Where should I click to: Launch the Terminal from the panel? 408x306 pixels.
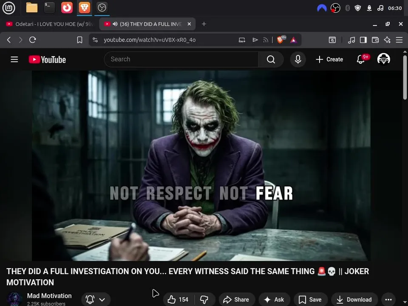(x=49, y=8)
